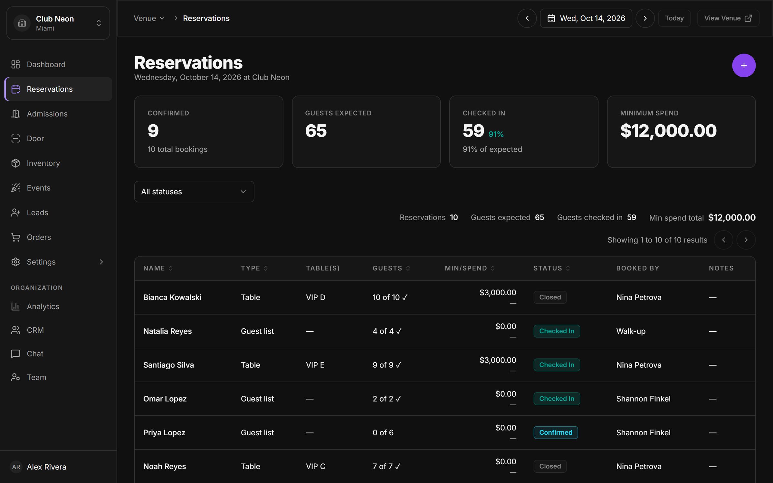Select the Natalia Reyes name cell
The width and height of the screenshot is (773, 483).
tap(167, 331)
